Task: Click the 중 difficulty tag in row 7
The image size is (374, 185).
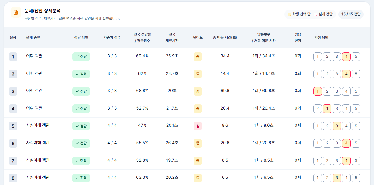Action: click(198, 161)
